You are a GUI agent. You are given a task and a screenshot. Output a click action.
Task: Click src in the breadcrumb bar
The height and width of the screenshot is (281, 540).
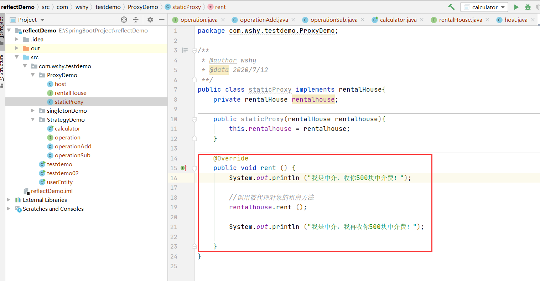(x=46, y=7)
